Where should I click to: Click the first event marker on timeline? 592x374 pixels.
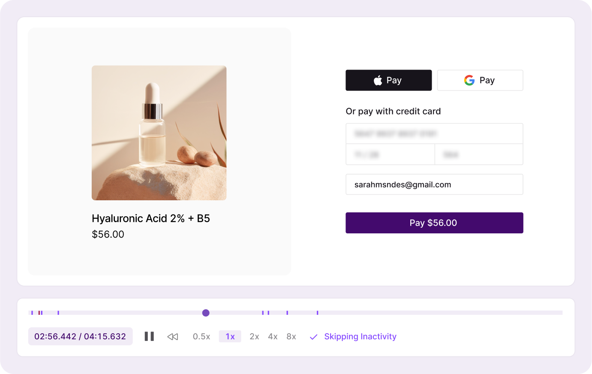click(32, 313)
